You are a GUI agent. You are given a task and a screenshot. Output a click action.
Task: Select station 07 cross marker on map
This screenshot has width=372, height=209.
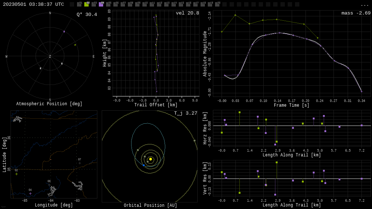click(x=80, y=163)
